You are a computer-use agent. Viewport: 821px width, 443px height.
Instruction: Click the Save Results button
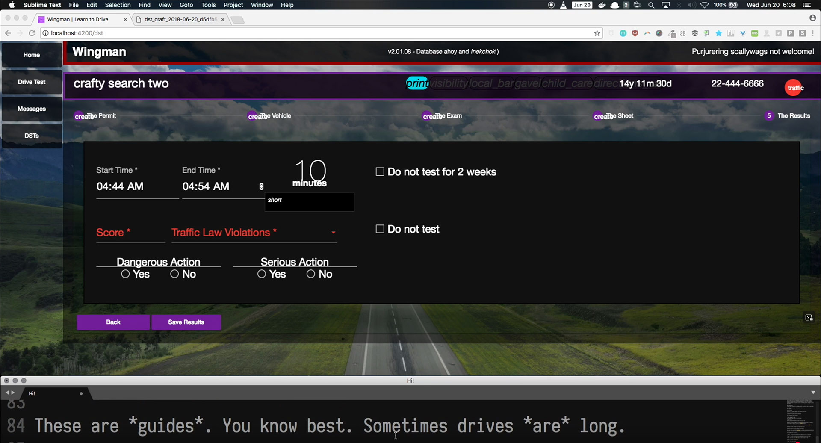coord(186,322)
